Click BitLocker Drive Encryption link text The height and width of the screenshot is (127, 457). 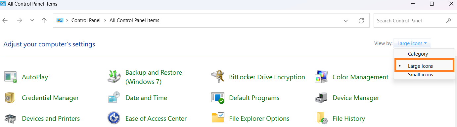click(267, 77)
